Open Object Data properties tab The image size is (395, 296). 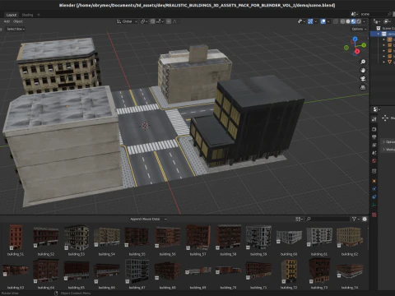374,205
